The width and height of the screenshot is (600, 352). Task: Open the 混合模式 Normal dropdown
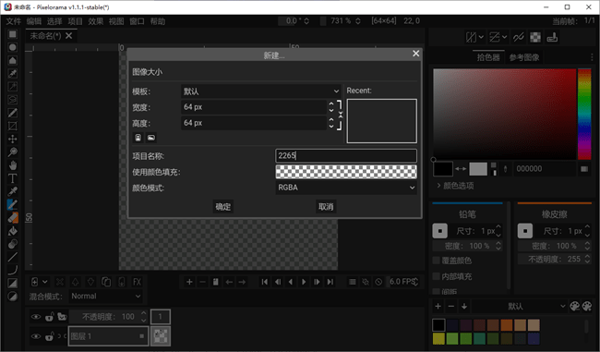coord(105,296)
